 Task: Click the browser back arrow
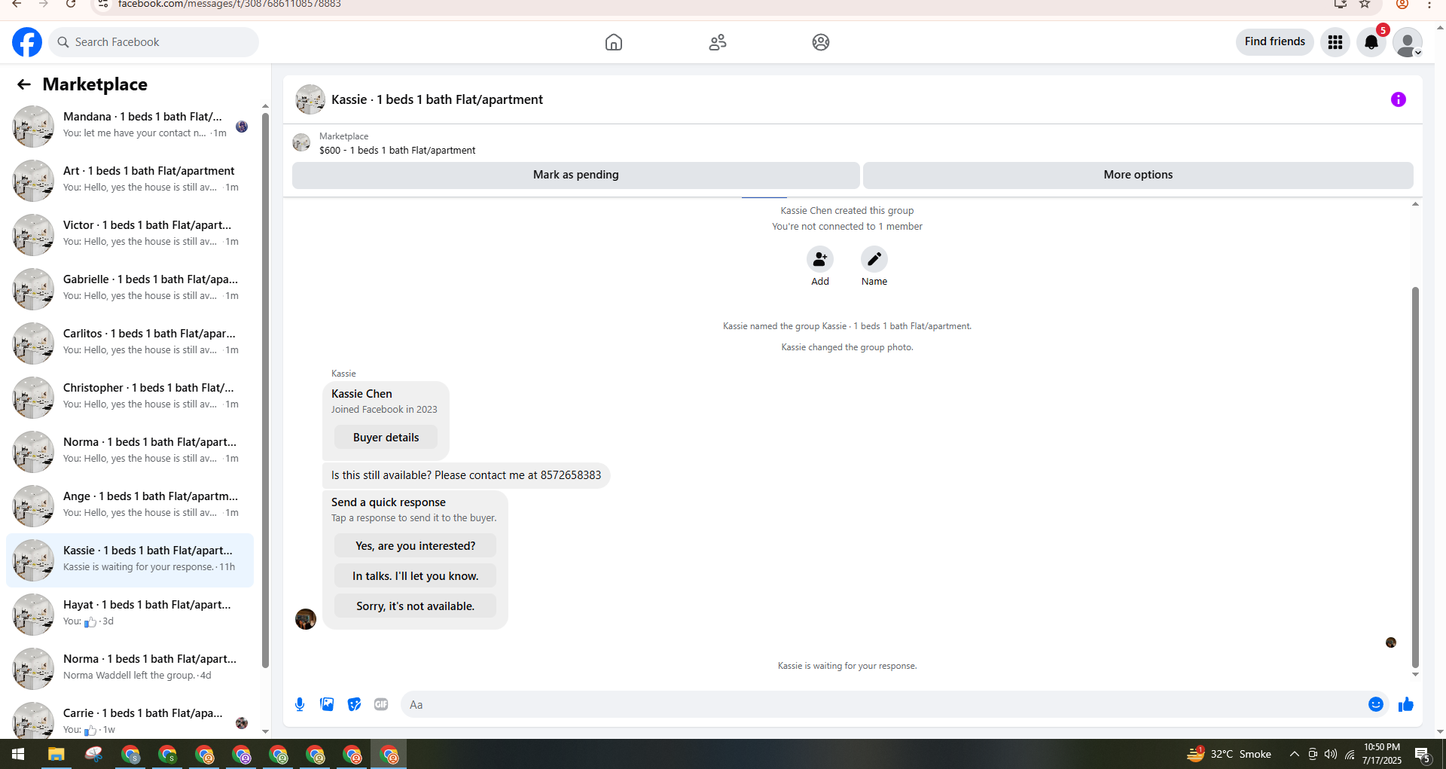[x=17, y=4]
